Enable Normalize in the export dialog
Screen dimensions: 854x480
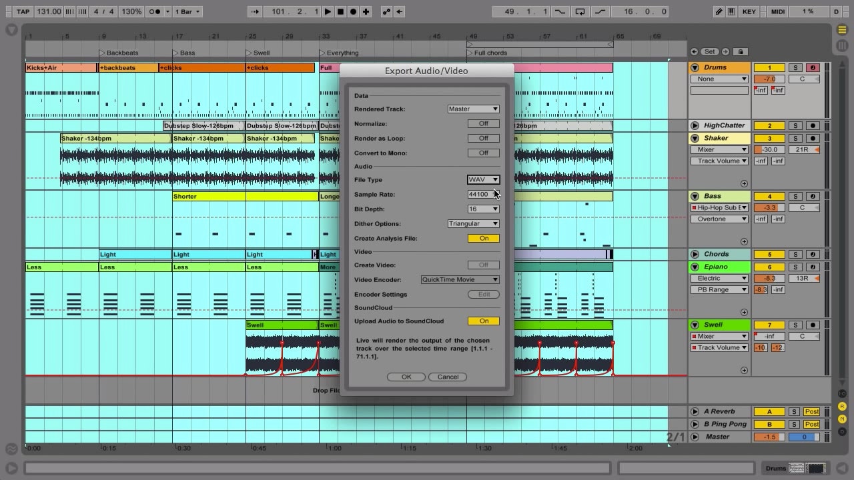click(482, 123)
